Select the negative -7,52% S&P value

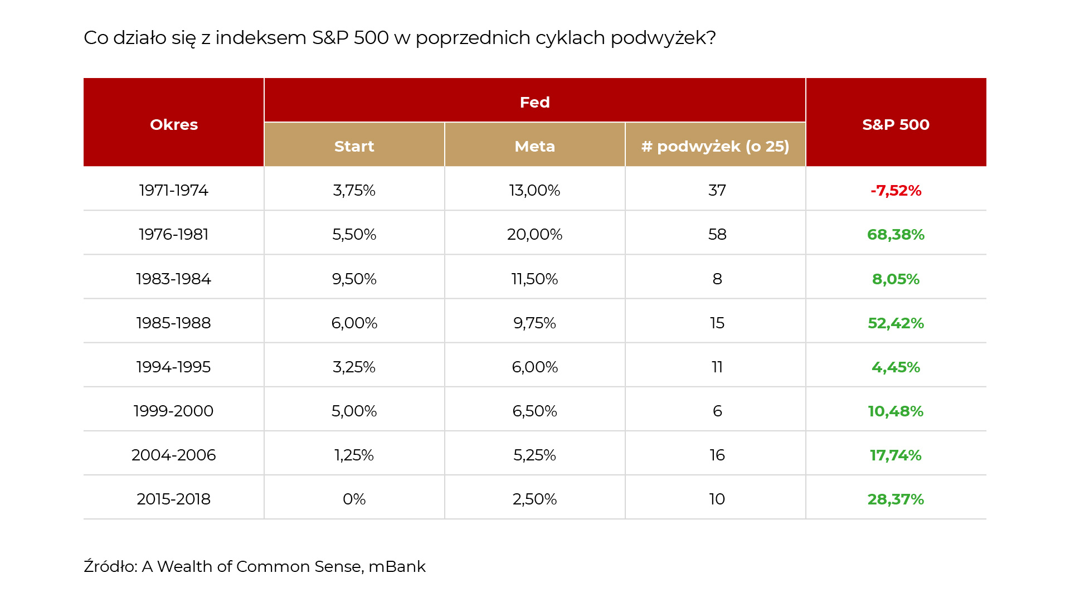(x=896, y=190)
